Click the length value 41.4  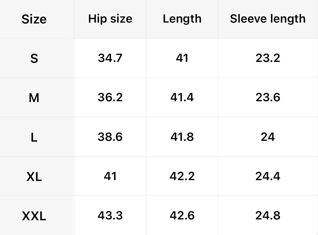182,97
